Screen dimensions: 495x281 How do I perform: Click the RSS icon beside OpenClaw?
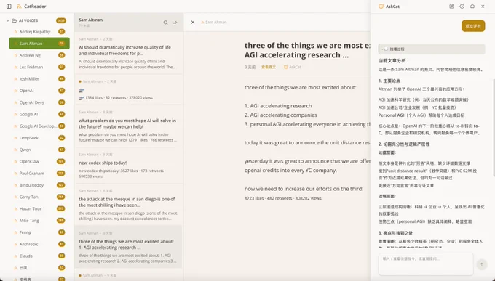(x=15, y=162)
